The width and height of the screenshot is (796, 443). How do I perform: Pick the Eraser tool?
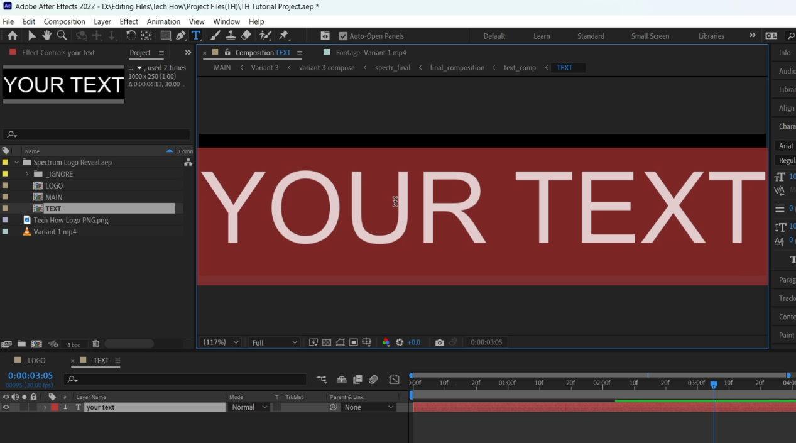tap(246, 36)
